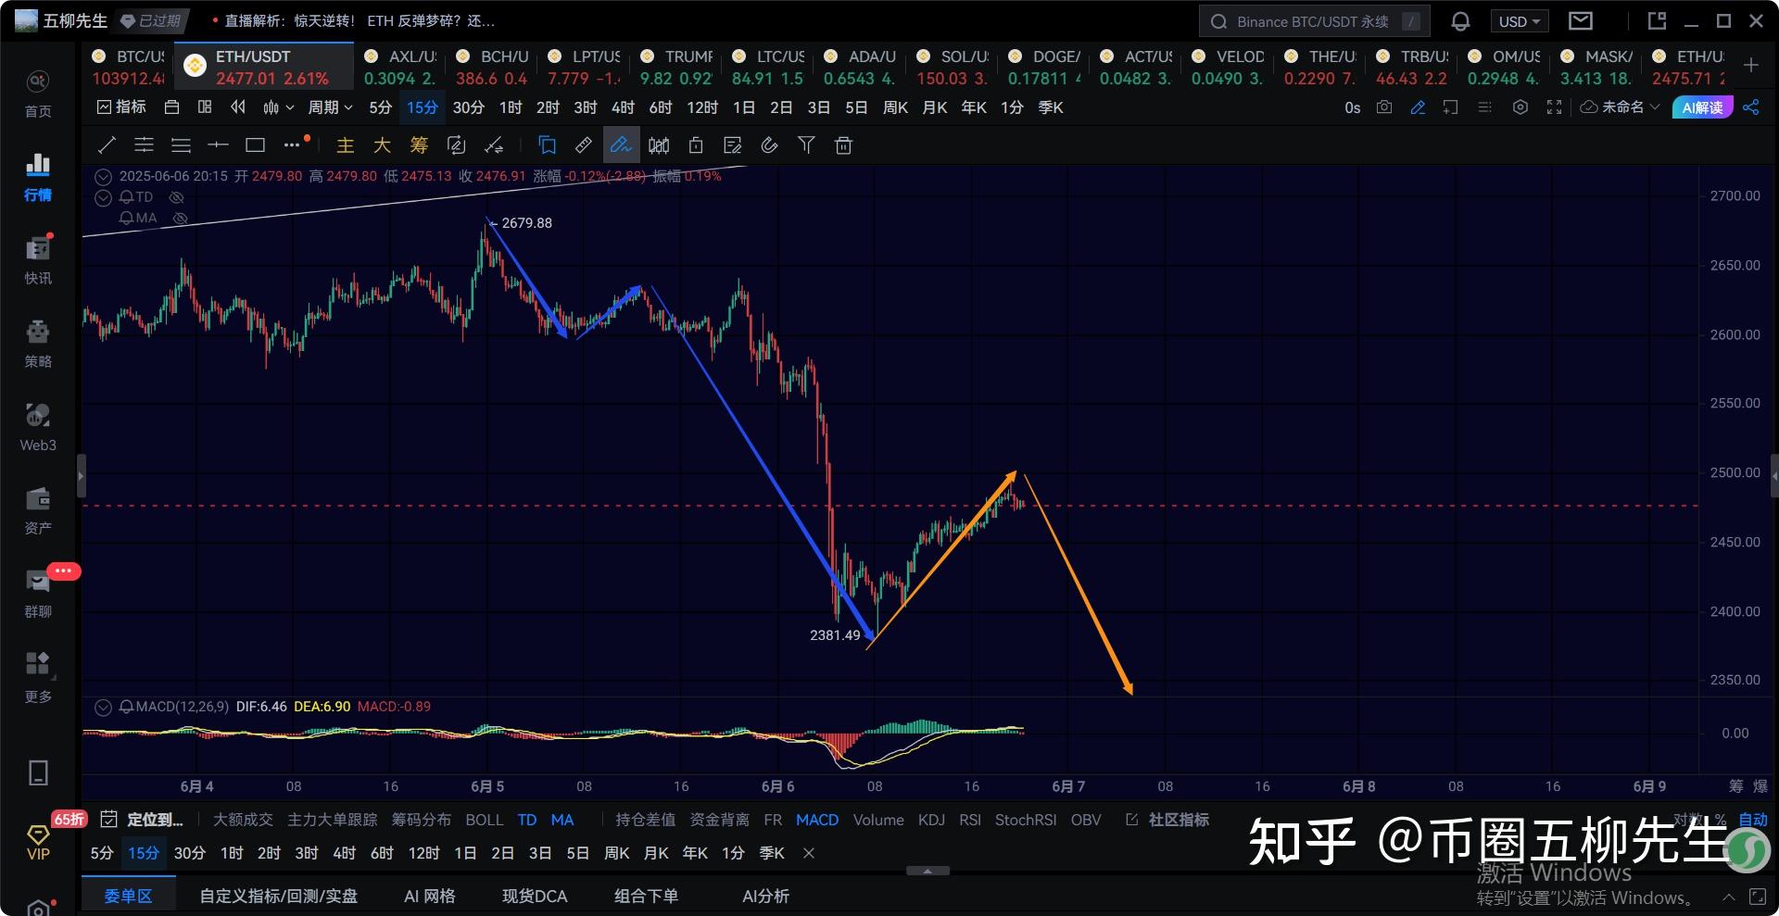The width and height of the screenshot is (1779, 916).
Task: Enter fullscreen chart mode
Action: pos(1554,107)
